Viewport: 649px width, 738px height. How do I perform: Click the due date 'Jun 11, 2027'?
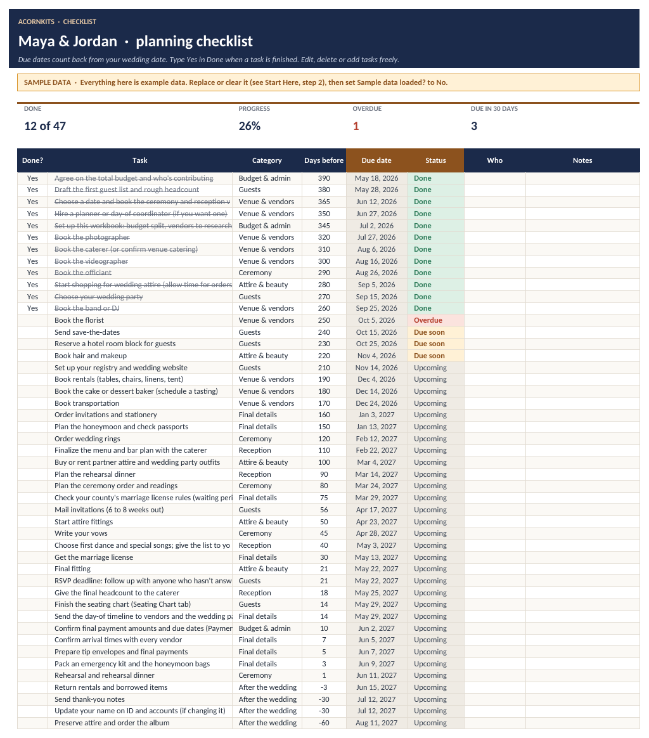pyautogui.click(x=376, y=675)
